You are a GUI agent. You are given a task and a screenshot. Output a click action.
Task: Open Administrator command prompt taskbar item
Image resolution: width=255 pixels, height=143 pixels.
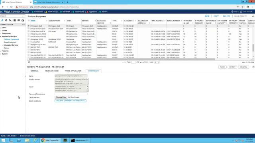pyautogui.click(x=80, y=140)
